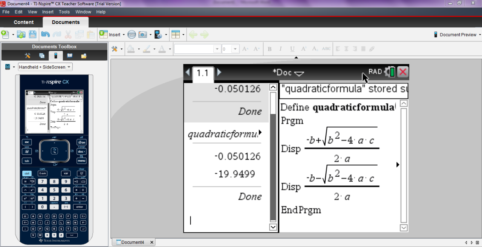Screen dimensions: 482x247
Task: Click the page layout grid icon
Action: [x=176, y=35]
